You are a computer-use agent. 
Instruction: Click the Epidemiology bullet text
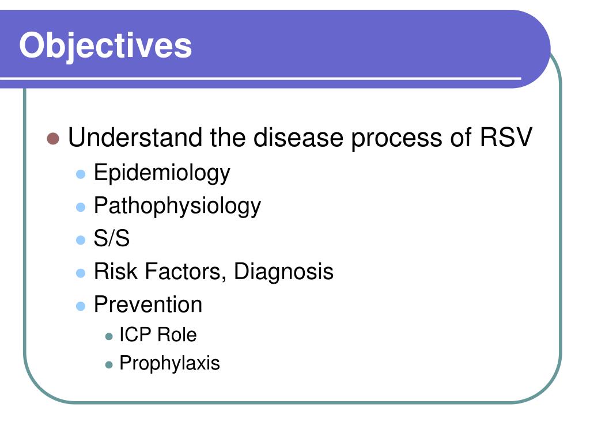click(162, 173)
